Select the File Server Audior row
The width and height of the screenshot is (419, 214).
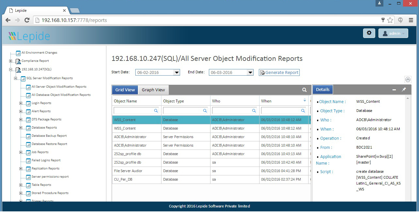point(211,171)
